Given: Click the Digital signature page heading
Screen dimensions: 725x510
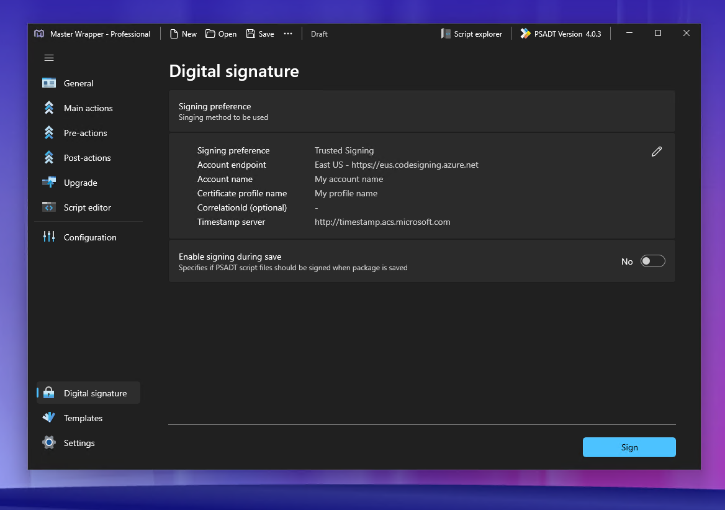Looking at the screenshot, I should click(x=234, y=71).
